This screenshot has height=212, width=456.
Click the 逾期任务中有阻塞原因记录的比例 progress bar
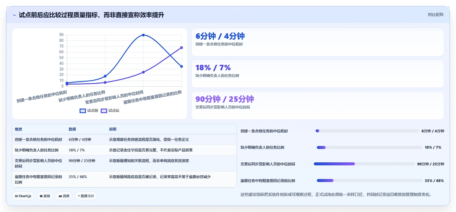pos(369,181)
